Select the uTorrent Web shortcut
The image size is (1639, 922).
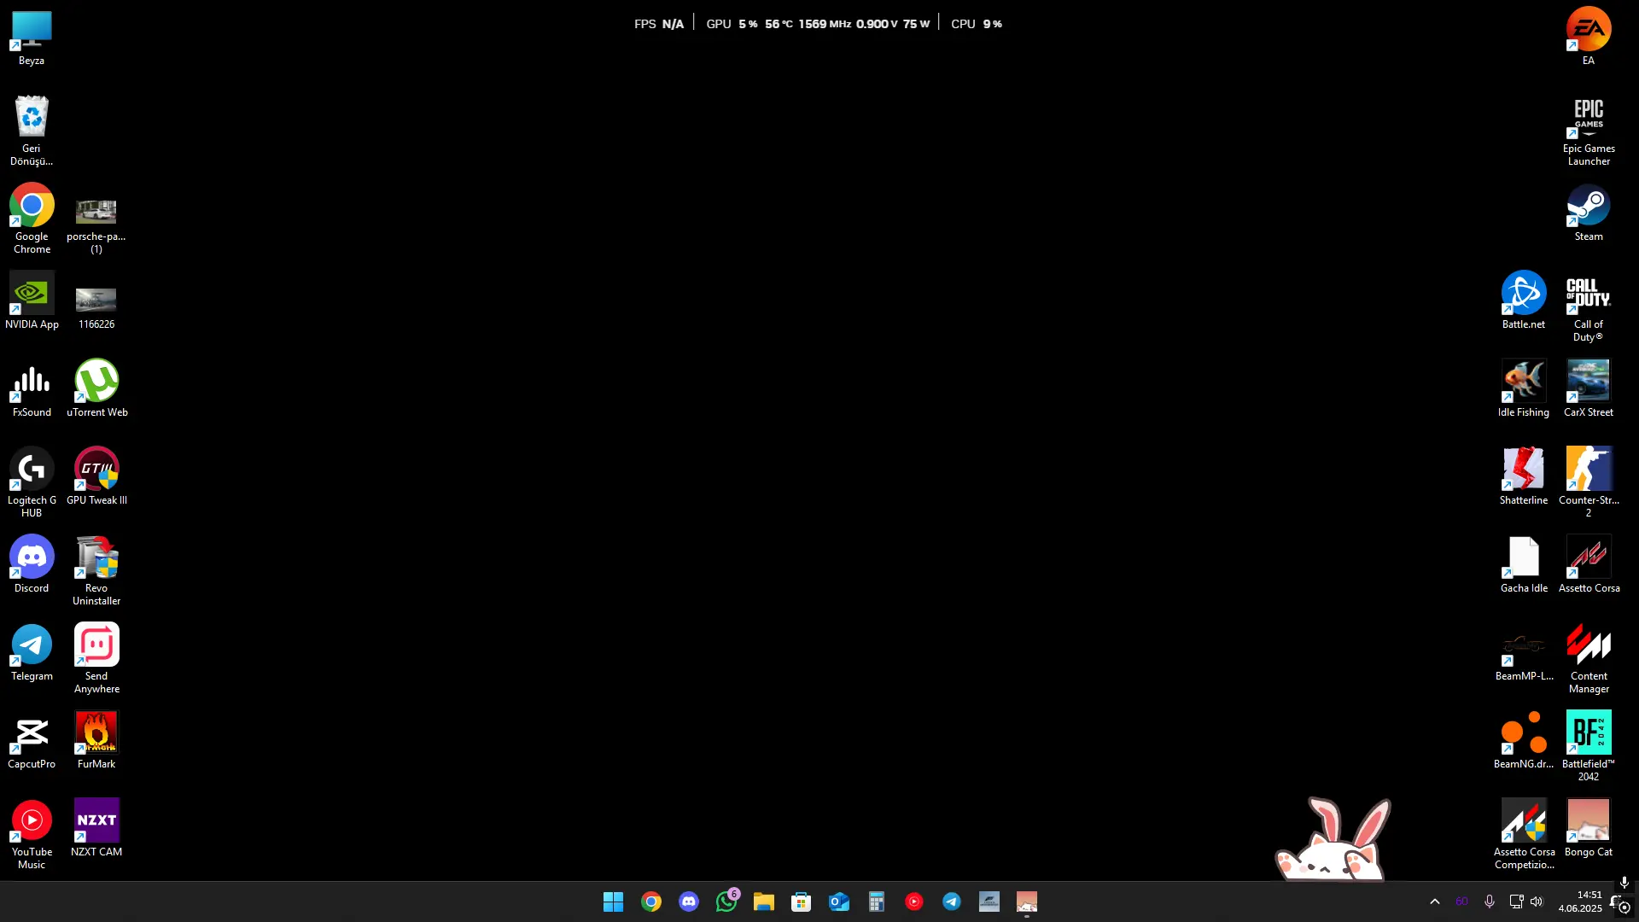click(96, 389)
